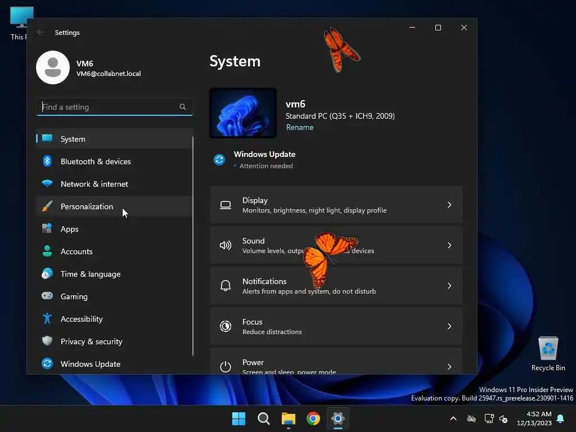This screenshot has width=576, height=432.
Task: Expand the Power settings chevron
Action: (x=449, y=367)
